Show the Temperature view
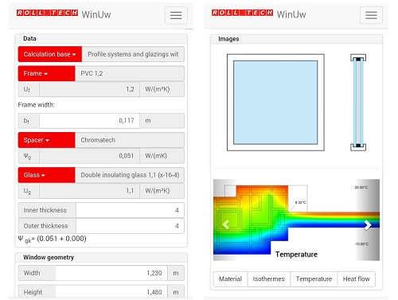This screenshot has width=398, height=300. (314, 279)
